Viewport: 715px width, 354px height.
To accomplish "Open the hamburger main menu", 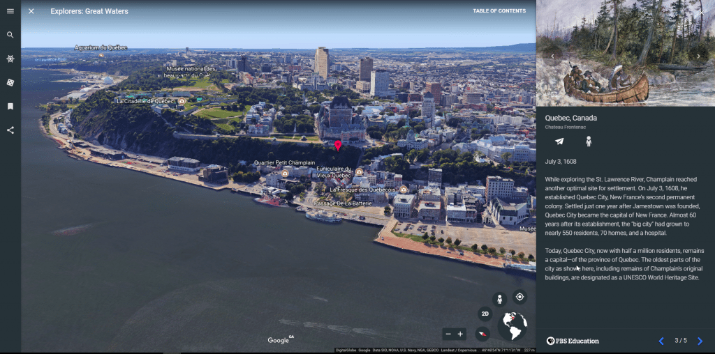I will (10, 11).
